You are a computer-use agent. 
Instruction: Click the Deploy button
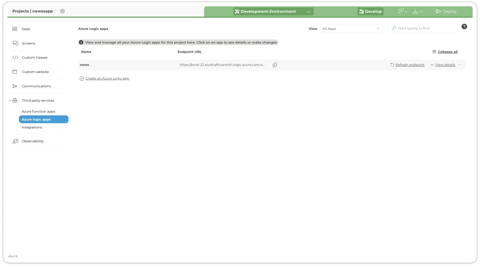point(446,12)
